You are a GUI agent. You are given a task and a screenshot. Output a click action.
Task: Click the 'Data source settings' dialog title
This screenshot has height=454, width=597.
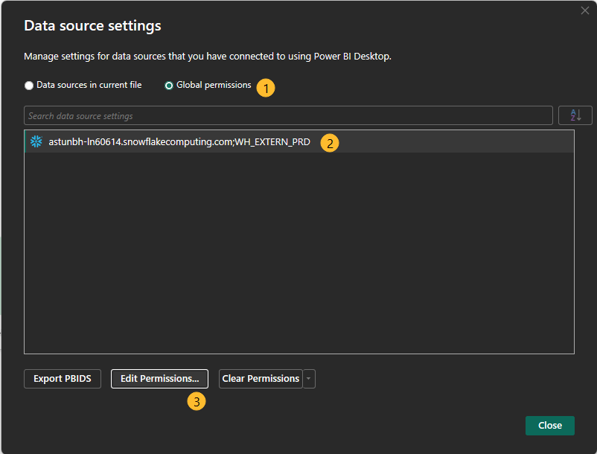[92, 26]
